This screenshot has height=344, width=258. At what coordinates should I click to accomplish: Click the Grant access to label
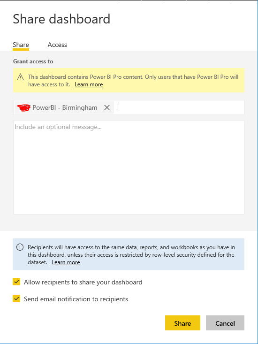pos(33,61)
